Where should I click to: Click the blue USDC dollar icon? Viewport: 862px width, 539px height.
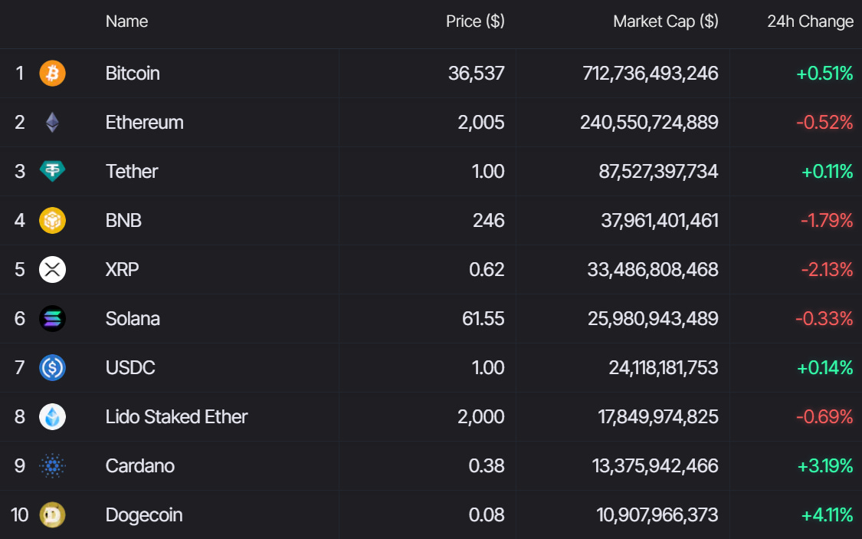(52, 367)
